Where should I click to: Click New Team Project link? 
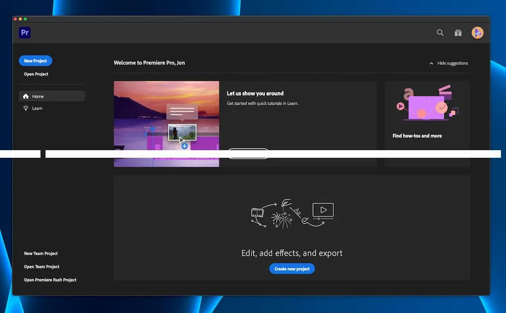(40, 254)
